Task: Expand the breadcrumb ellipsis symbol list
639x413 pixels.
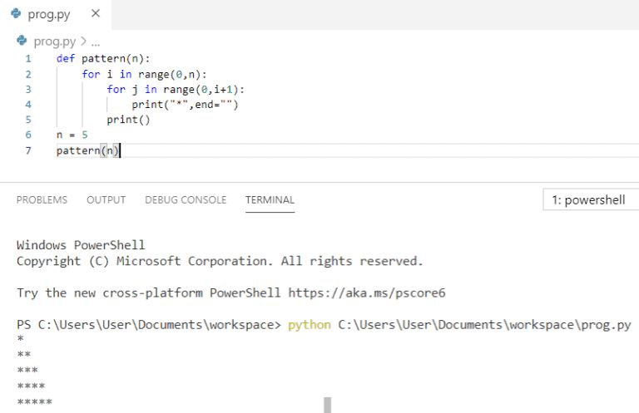Action: point(96,42)
